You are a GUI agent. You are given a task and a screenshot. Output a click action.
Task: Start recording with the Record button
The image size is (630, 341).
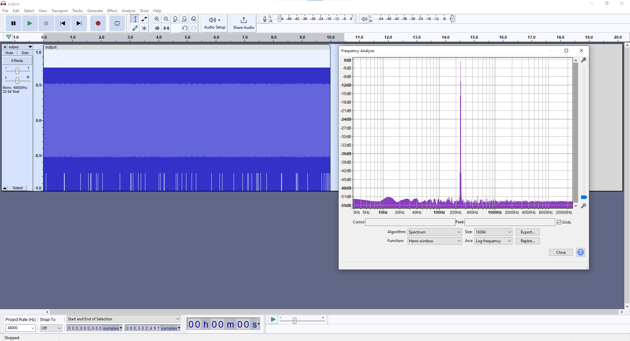click(98, 23)
